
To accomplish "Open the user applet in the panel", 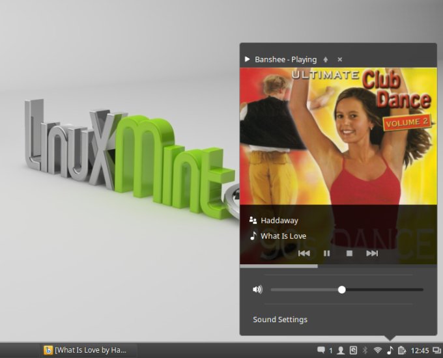I will pos(341,350).
